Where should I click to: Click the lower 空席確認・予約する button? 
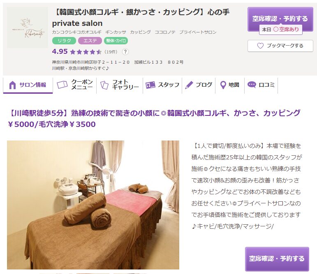(277, 259)
